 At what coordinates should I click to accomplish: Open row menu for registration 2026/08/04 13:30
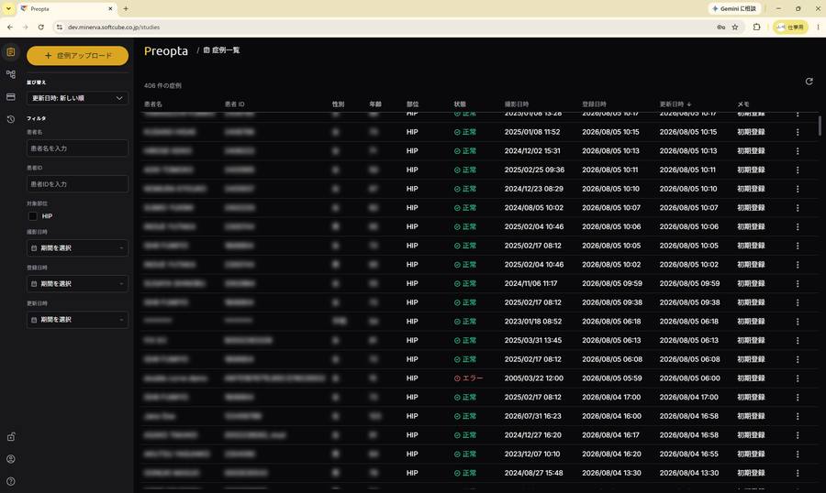pyautogui.click(x=798, y=473)
